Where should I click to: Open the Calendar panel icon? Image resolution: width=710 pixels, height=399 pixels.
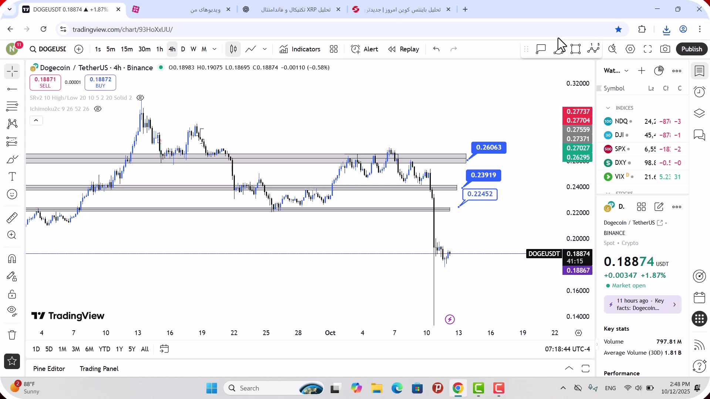click(x=699, y=297)
